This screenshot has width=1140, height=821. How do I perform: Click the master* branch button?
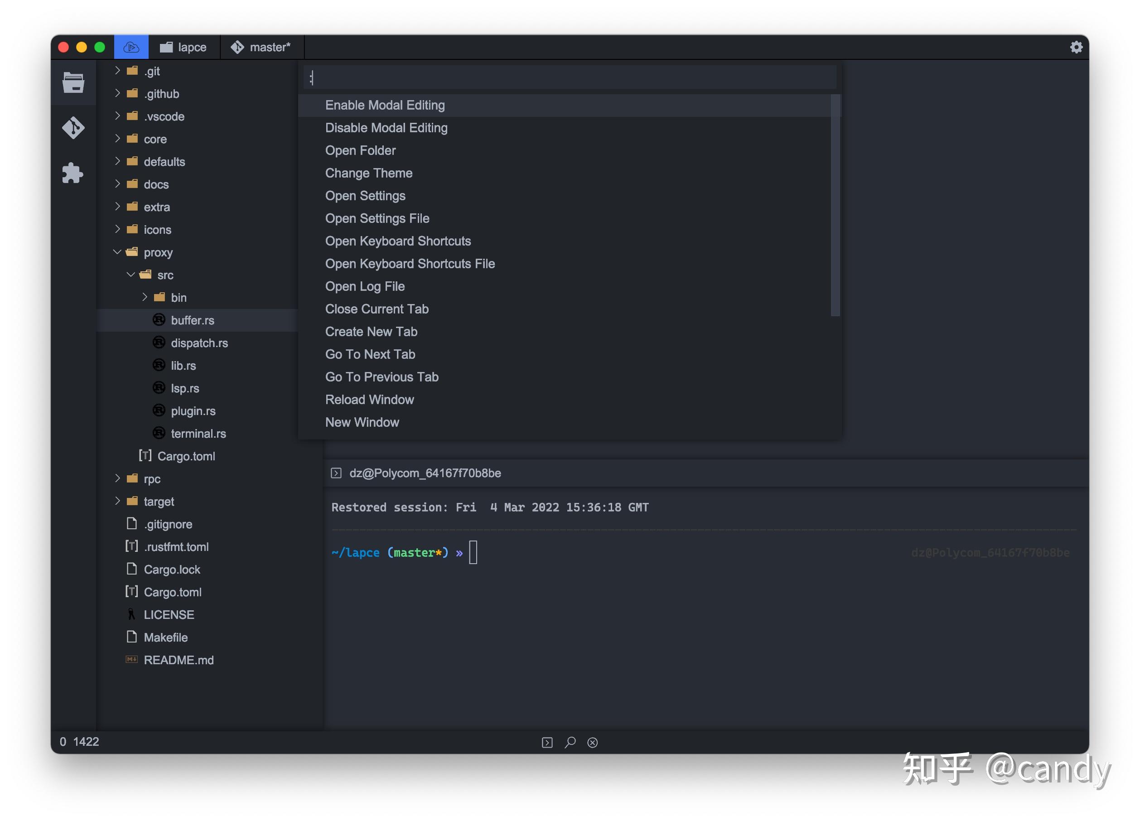pos(261,47)
